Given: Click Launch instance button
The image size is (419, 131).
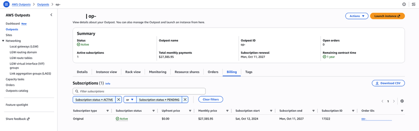Looking at the screenshot, I should pos(387,16).
